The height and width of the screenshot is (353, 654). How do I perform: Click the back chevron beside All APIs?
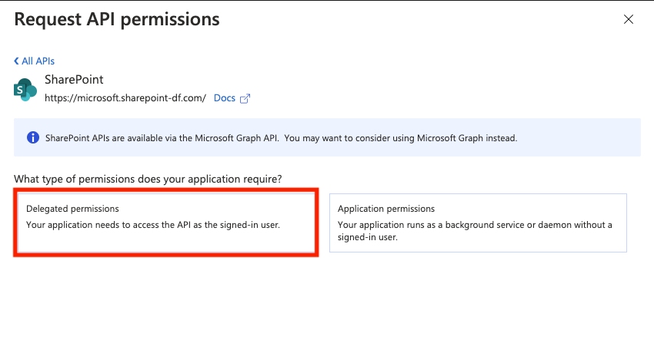point(16,61)
